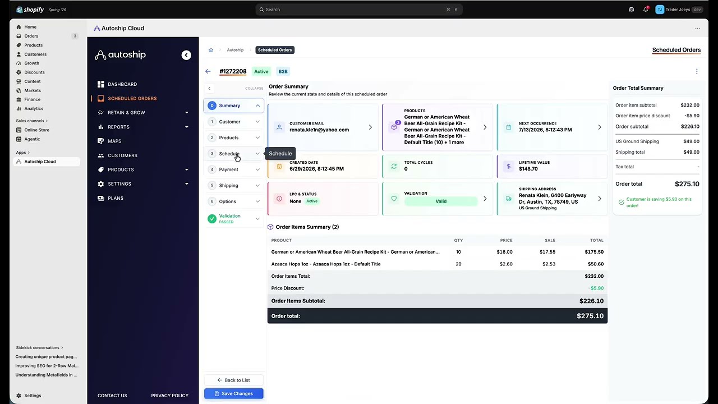Screen dimensions: 718x404
Task: Expand the Reports menu arrow
Action: 187,127
